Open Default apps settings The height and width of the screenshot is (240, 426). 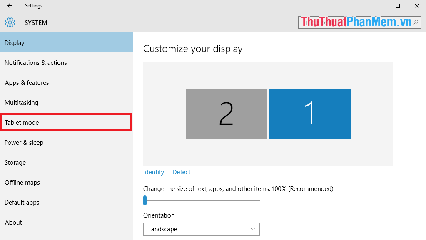pos(22,202)
